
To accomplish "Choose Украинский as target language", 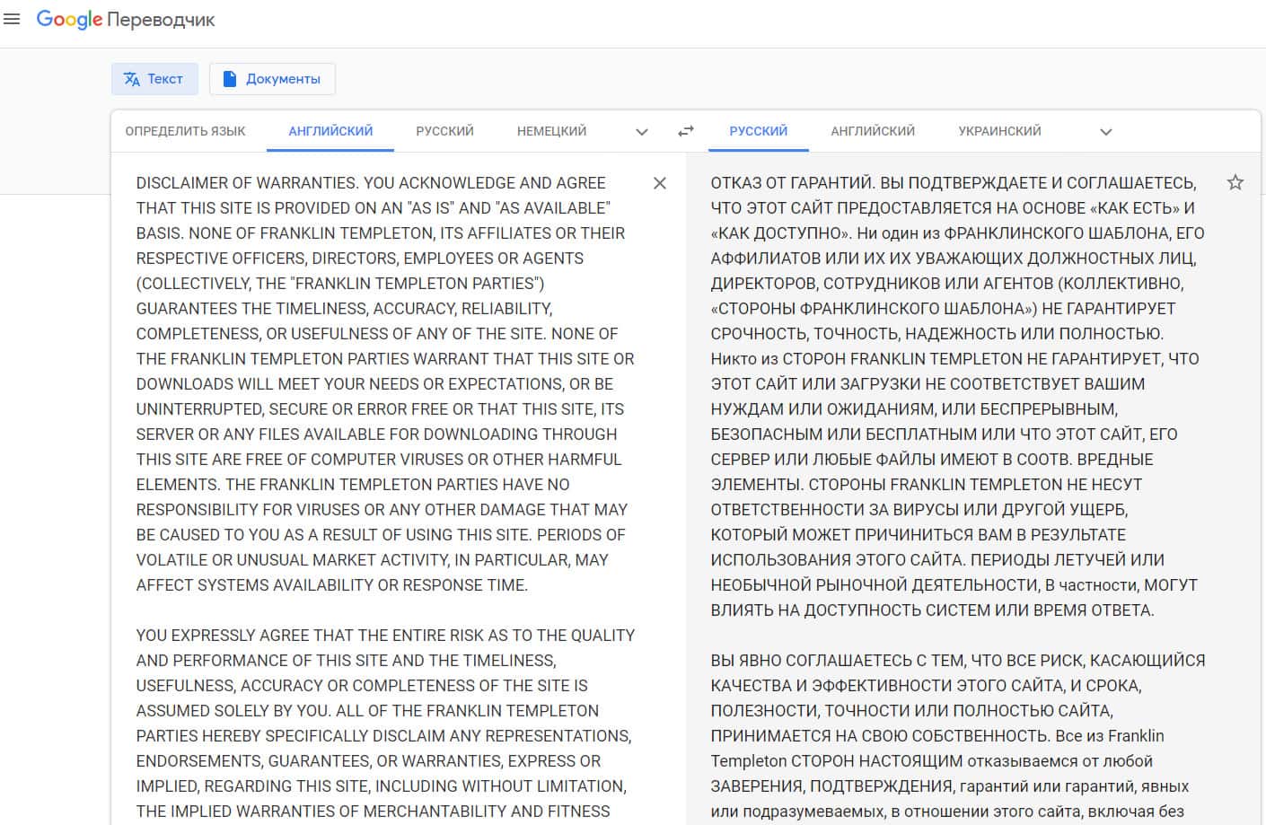I will 999,131.
